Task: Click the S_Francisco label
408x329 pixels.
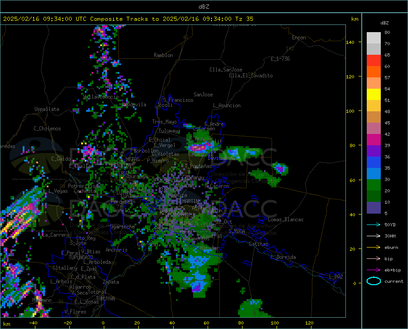Action: pyautogui.click(x=178, y=100)
